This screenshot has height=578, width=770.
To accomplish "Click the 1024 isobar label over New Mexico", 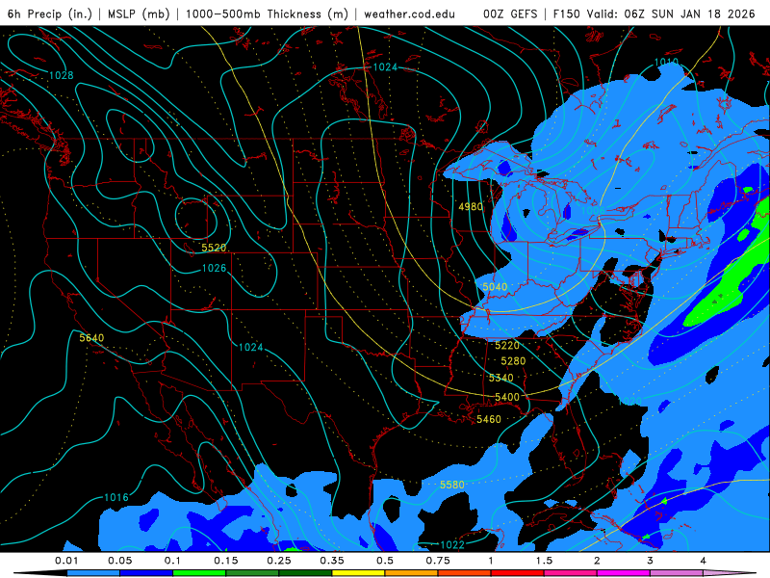I will (250, 348).
